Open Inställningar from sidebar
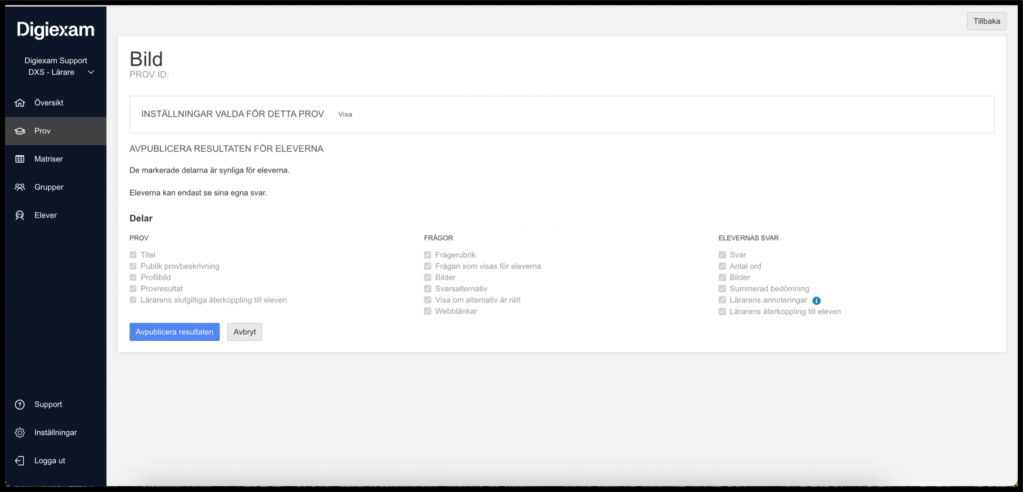 point(56,433)
